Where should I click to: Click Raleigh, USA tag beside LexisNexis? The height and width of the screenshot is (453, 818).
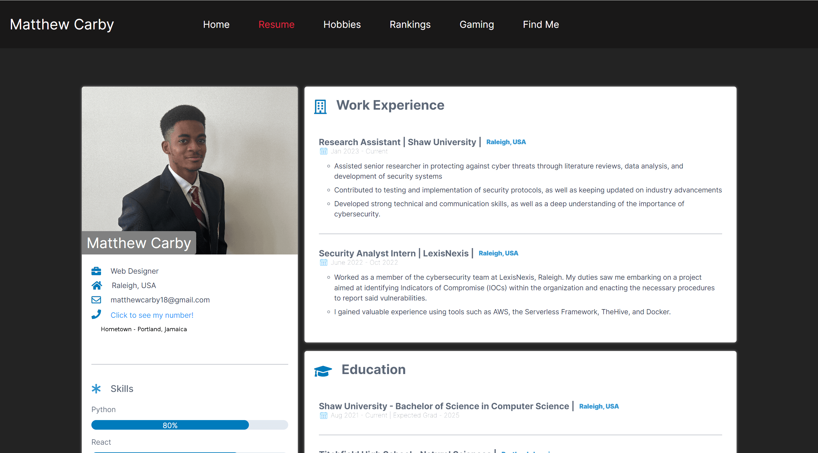click(498, 253)
